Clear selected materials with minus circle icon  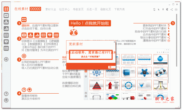(176, 9)
